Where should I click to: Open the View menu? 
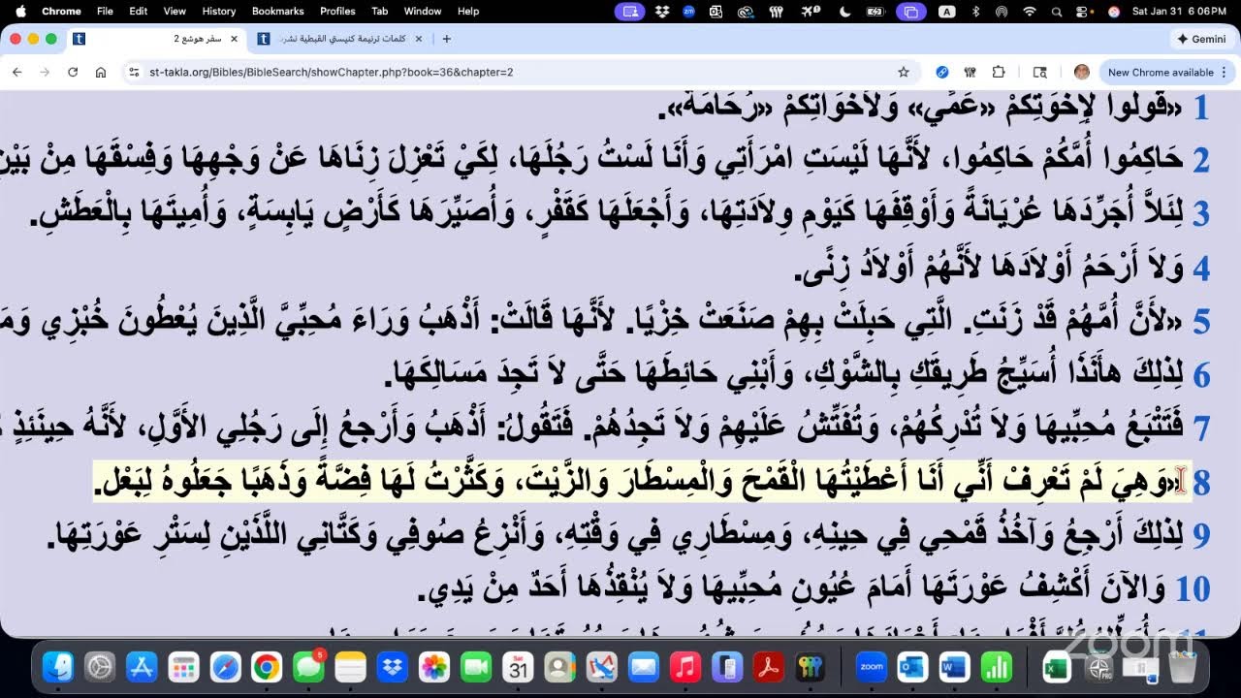[175, 11]
